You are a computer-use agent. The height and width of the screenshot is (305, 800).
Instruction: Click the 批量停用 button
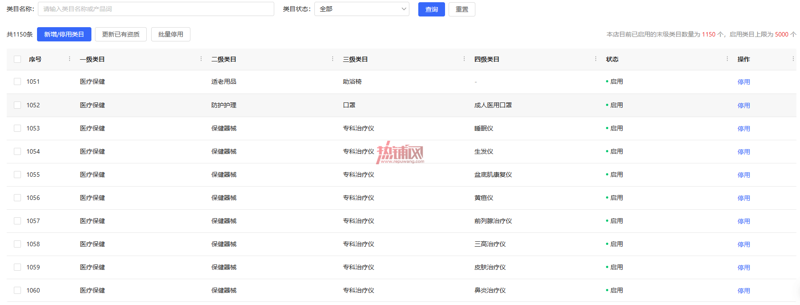pos(171,34)
